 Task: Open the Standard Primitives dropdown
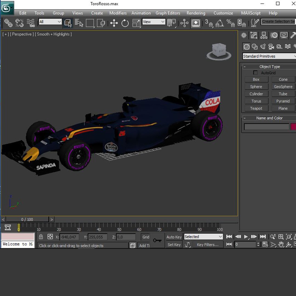point(269,56)
